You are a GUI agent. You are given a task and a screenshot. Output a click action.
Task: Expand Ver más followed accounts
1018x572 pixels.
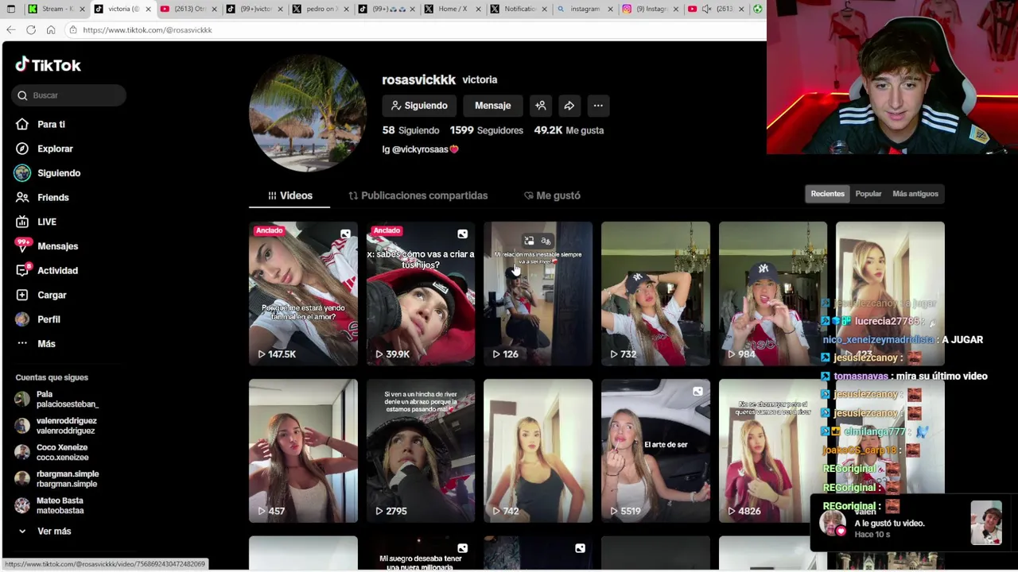54,531
